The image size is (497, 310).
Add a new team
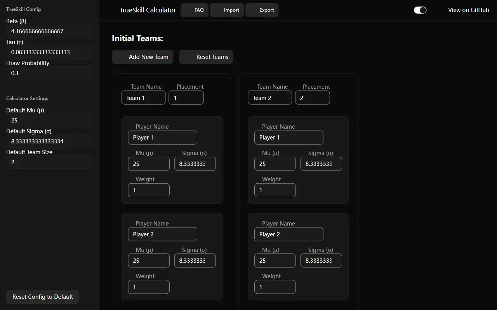142,57
